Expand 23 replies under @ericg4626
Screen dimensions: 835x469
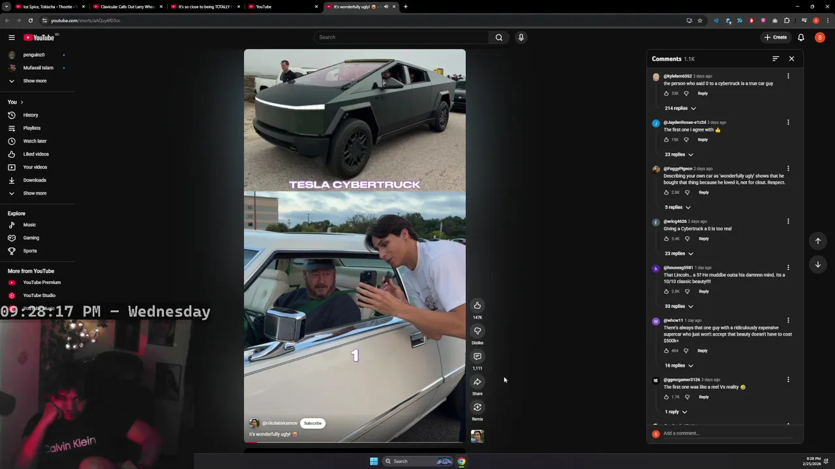678,253
